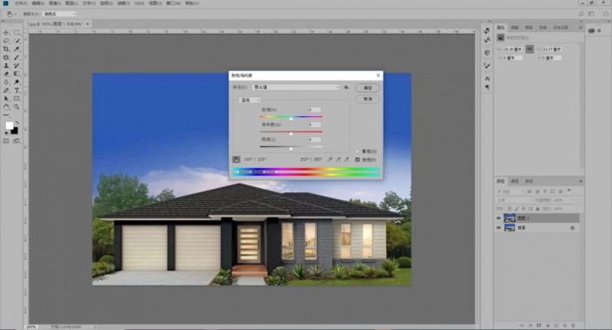Open the sample size dropdown in options bar
This screenshot has width=612, height=330.
[x=59, y=14]
